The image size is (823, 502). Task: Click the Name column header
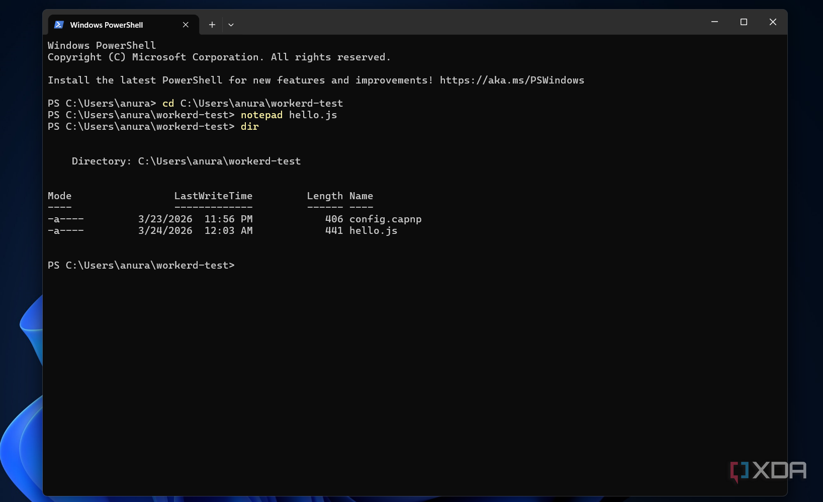(x=361, y=196)
